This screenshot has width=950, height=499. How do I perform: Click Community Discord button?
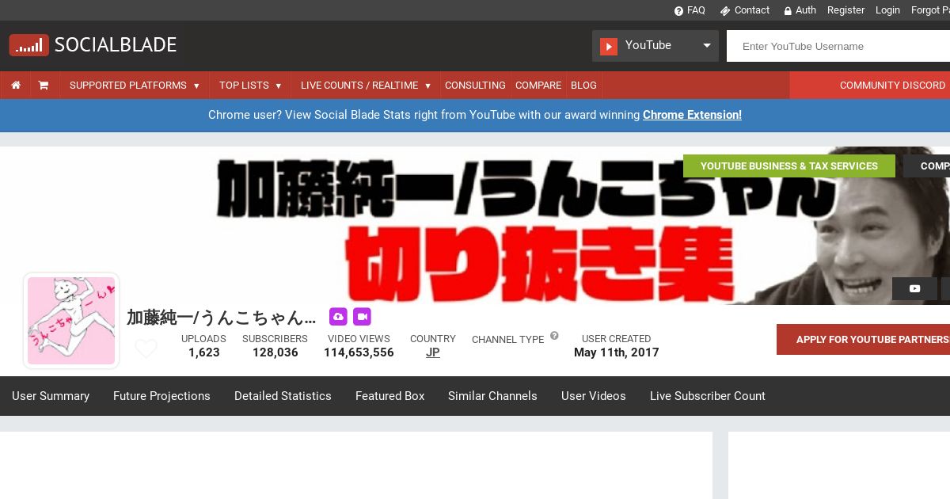[x=870, y=85]
